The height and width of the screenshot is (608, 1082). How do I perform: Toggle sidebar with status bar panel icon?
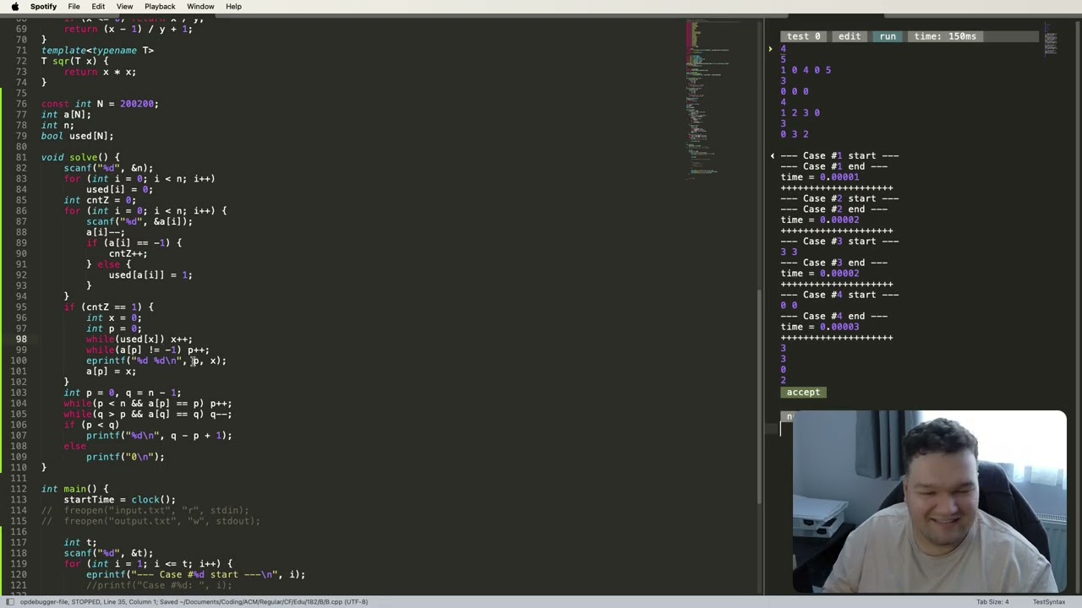tap(11, 602)
